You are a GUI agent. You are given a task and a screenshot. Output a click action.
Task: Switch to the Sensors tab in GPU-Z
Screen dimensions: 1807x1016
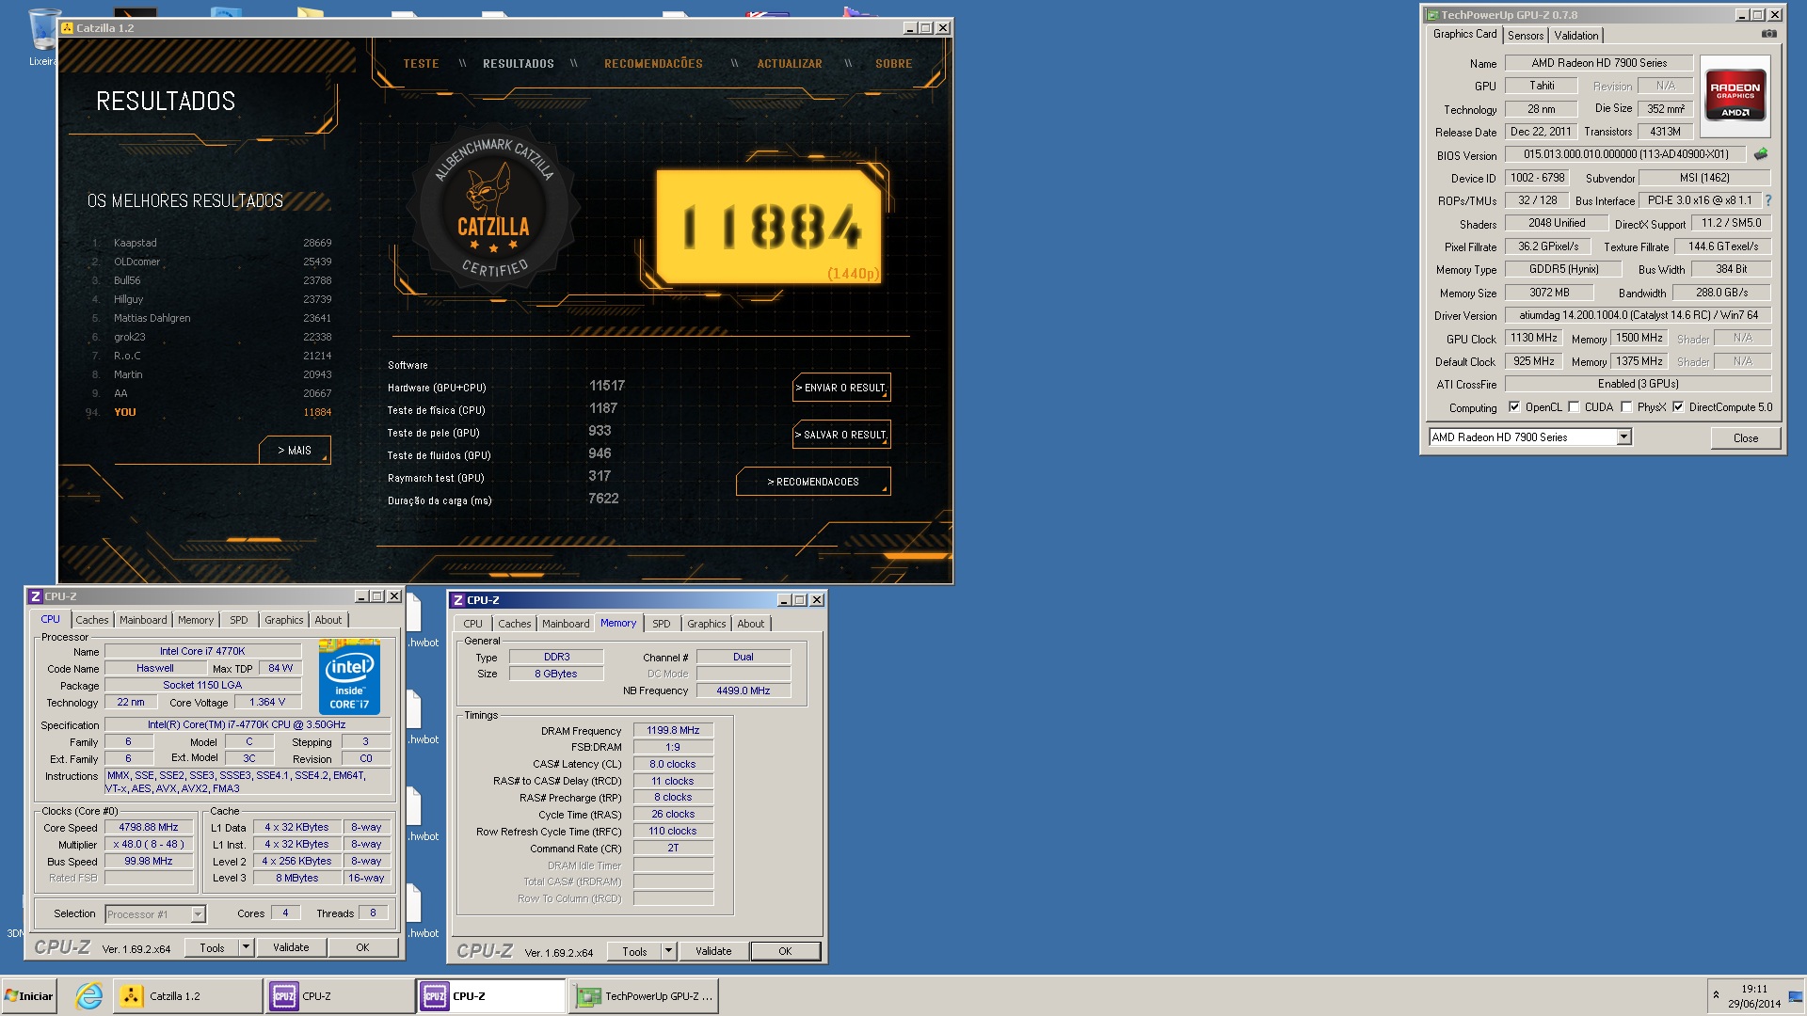point(1526,36)
